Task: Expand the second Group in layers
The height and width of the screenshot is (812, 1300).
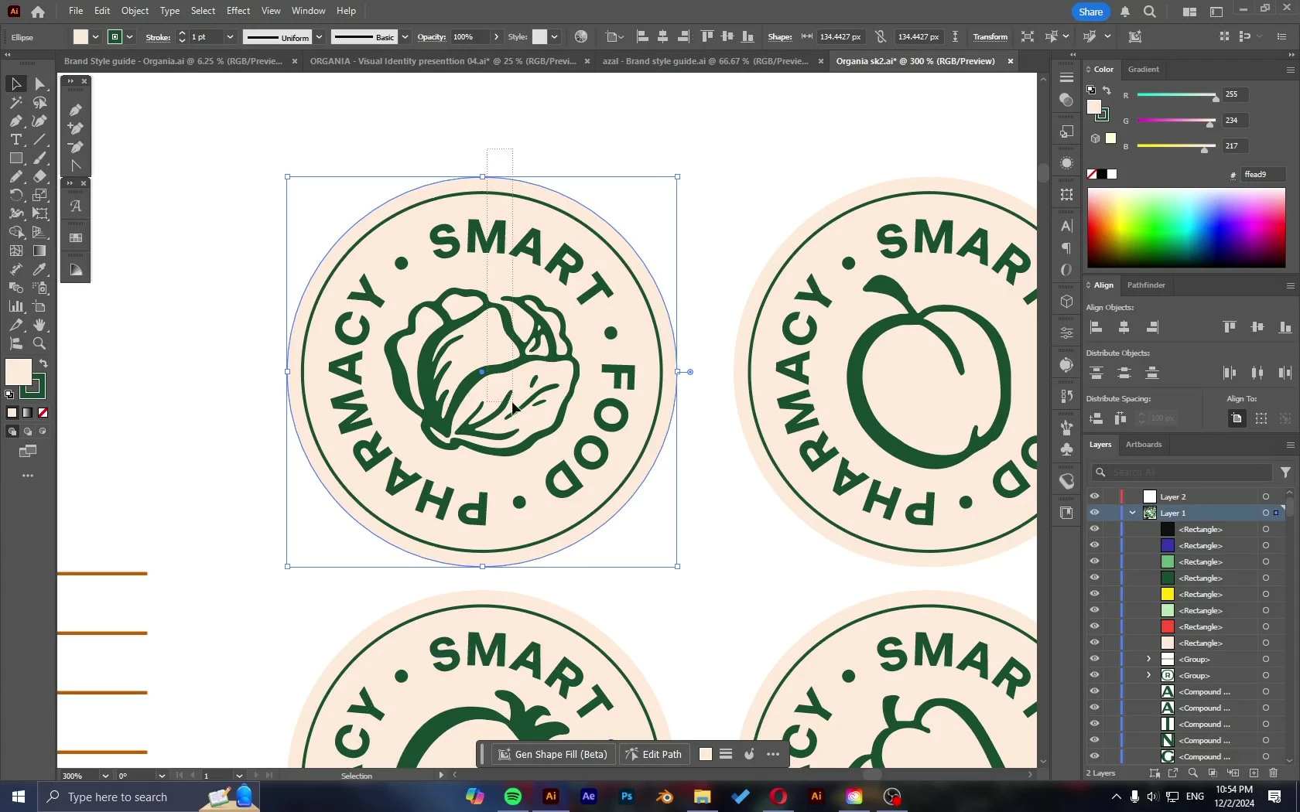Action: 1148,675
